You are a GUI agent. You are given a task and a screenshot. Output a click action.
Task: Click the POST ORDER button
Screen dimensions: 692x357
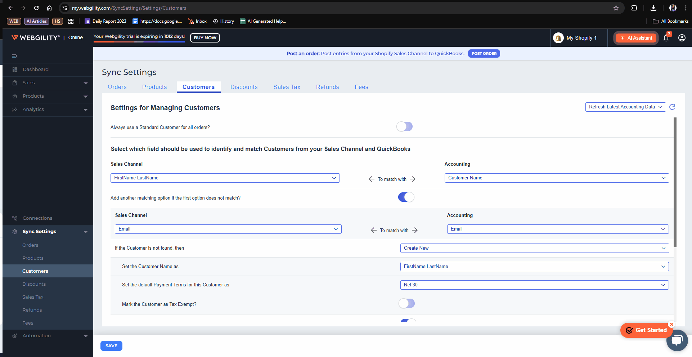click(484, 54)
